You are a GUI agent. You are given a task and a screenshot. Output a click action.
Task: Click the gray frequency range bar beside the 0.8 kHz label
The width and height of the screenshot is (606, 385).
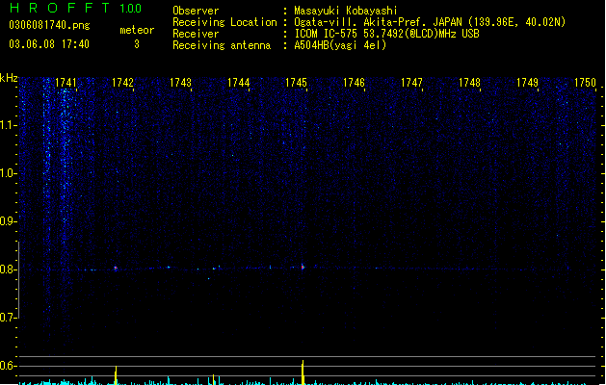(x=18, y=279)
